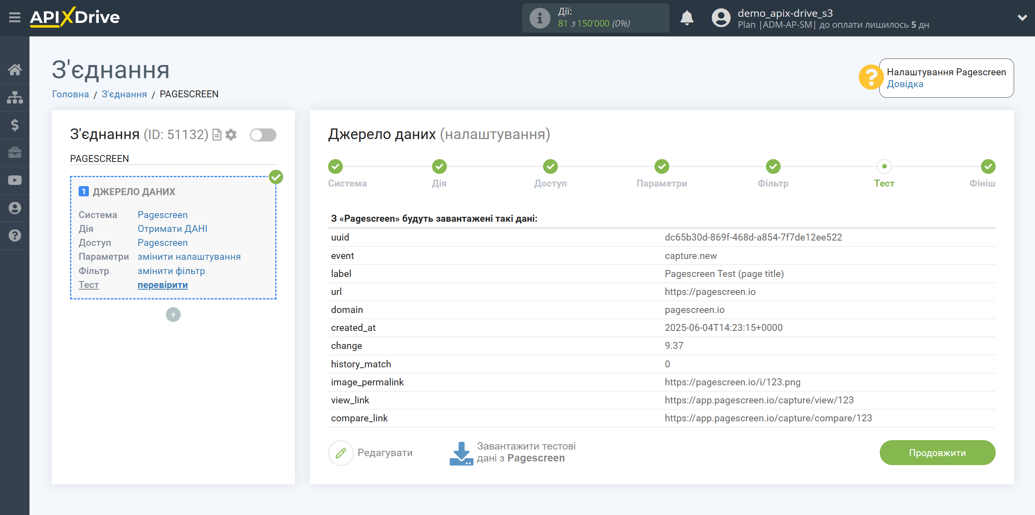
Task: Go to Фініш step
Action: coord(988,166)
